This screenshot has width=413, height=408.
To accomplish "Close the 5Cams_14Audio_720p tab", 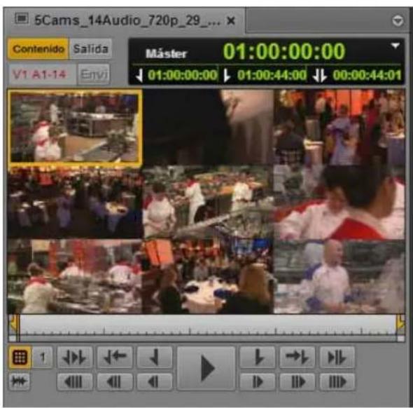I will (x=231, y=20).
